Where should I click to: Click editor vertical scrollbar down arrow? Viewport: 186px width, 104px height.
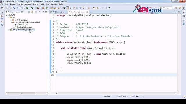(x=178, y=91)
